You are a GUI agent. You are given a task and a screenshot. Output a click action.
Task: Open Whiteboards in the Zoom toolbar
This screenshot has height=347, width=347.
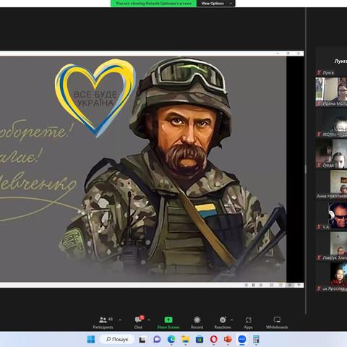(277, 322)
